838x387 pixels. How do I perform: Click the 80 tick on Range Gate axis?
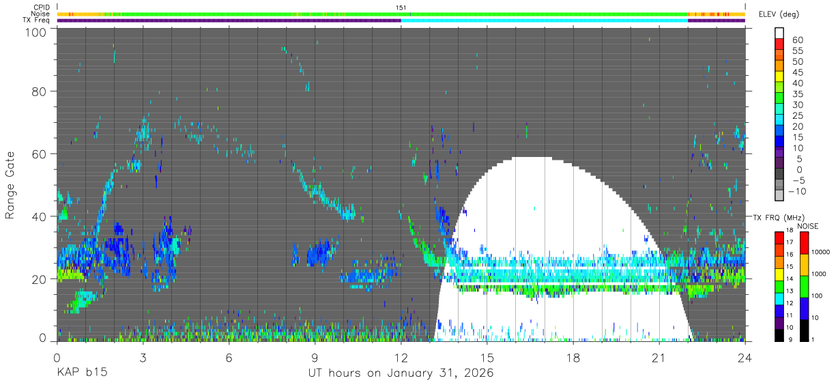click(40, 91)
